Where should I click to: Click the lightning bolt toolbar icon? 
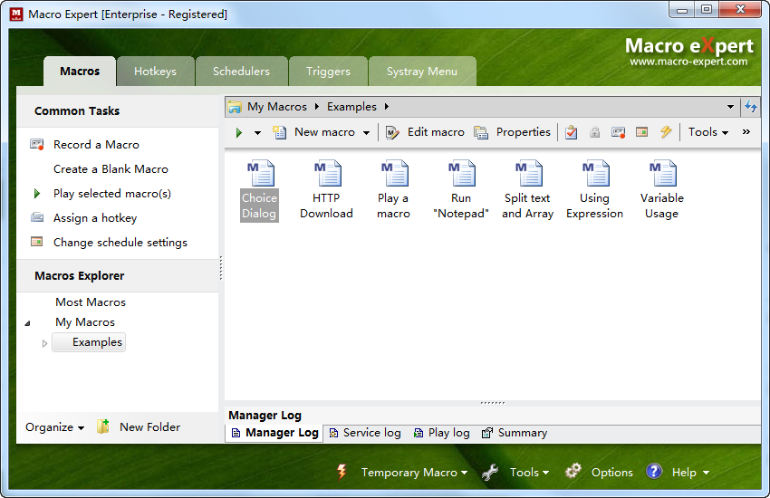[x=666, y=132]
